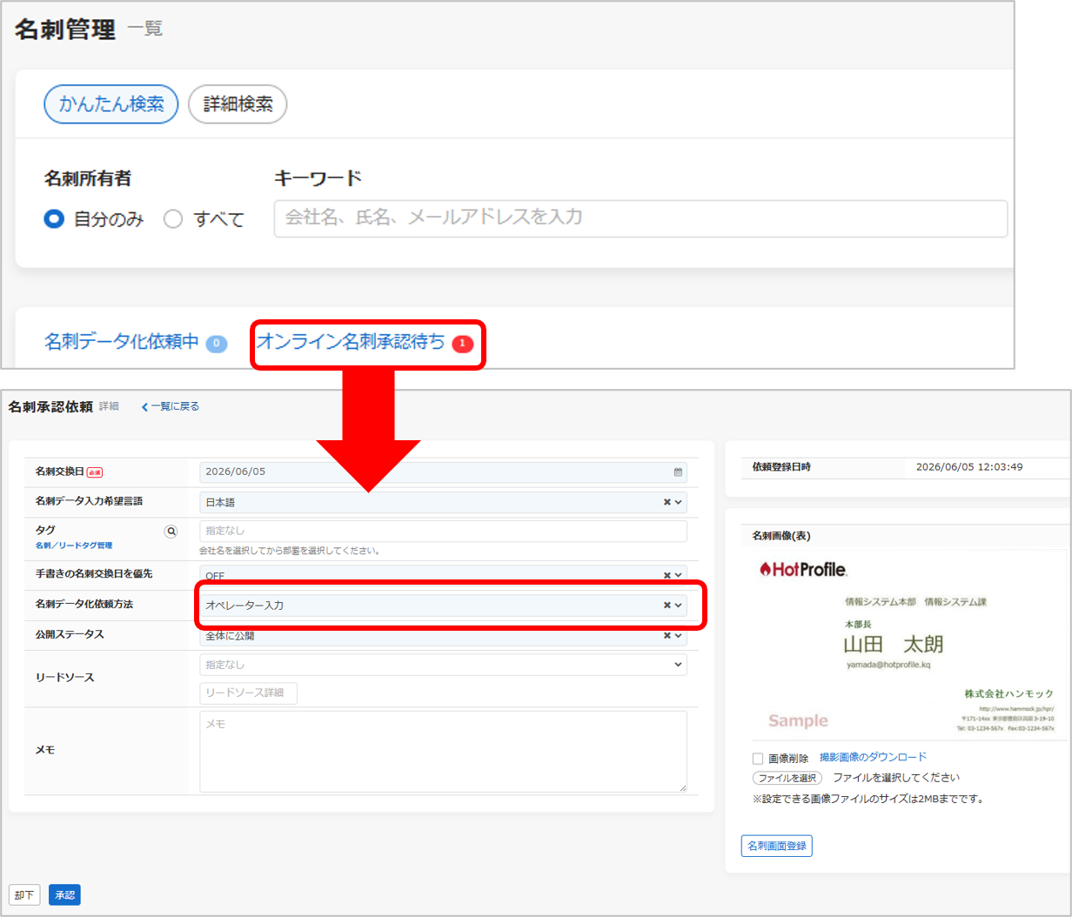Open the 名刺／リードタグ管理 link
Image resolution: width=1072 pixels, height=917 pixels.
(x=74, y=546)
